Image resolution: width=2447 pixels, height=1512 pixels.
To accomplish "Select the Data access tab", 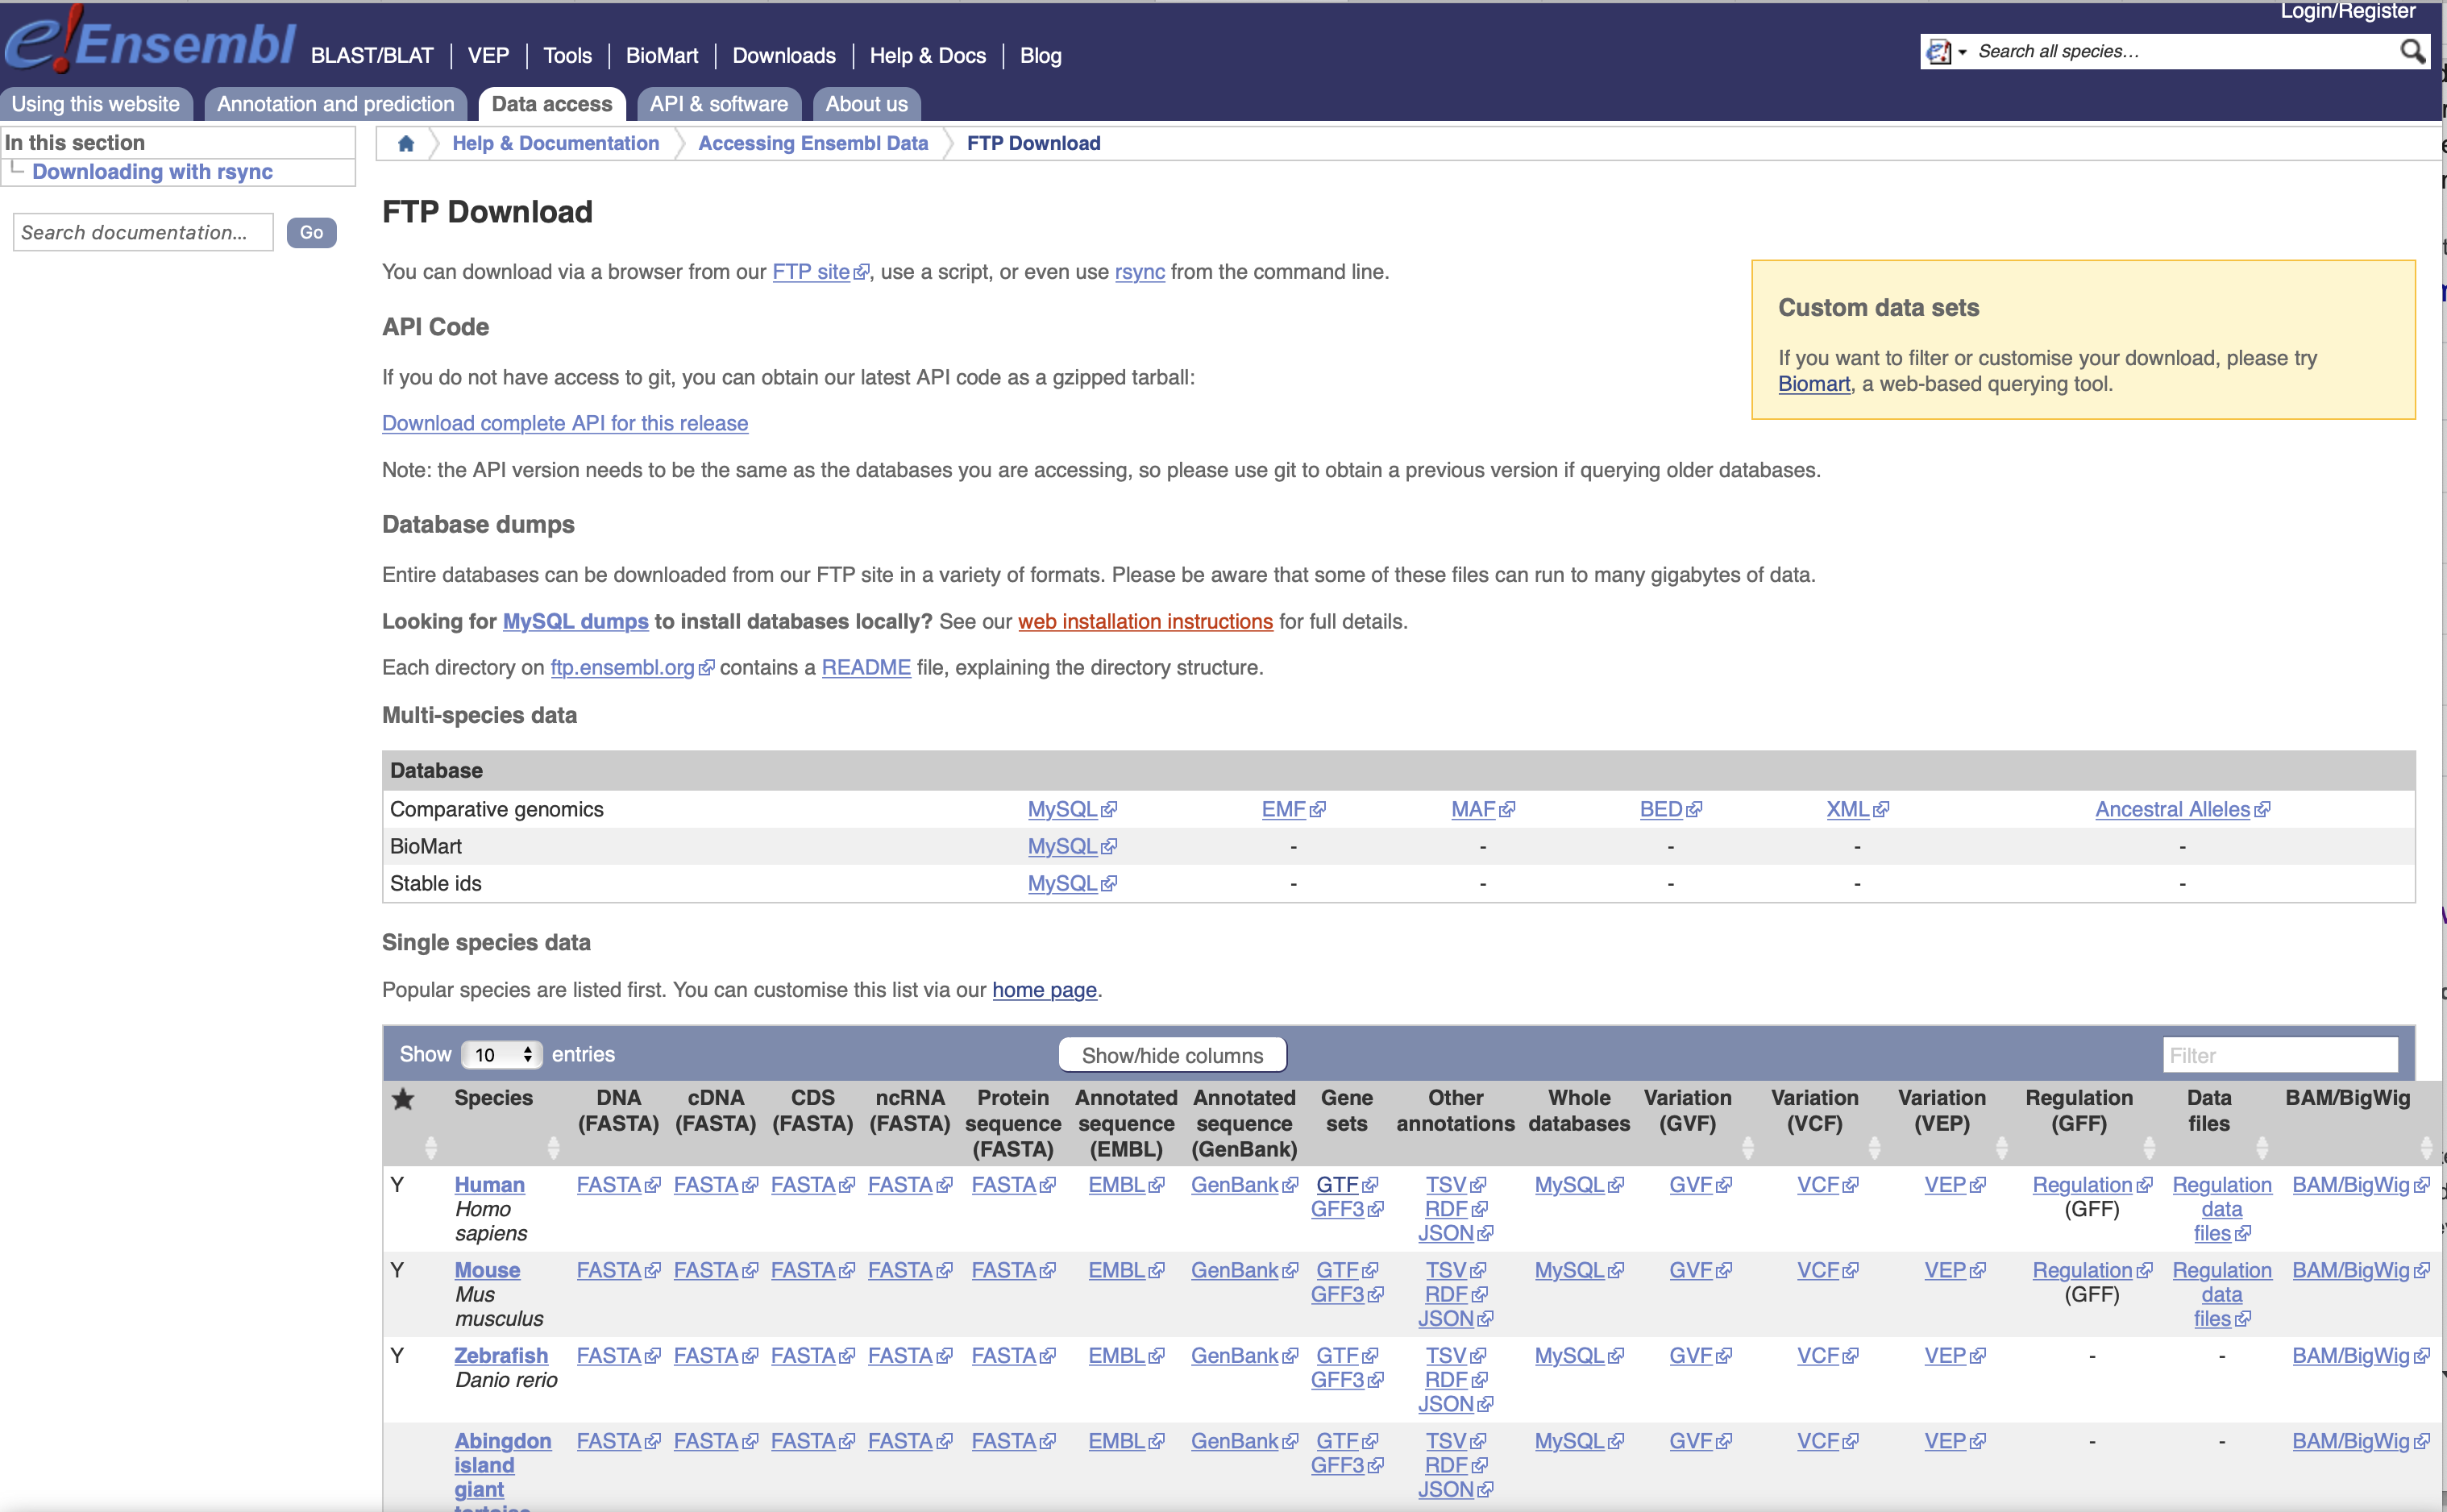I will coord(552,104).
